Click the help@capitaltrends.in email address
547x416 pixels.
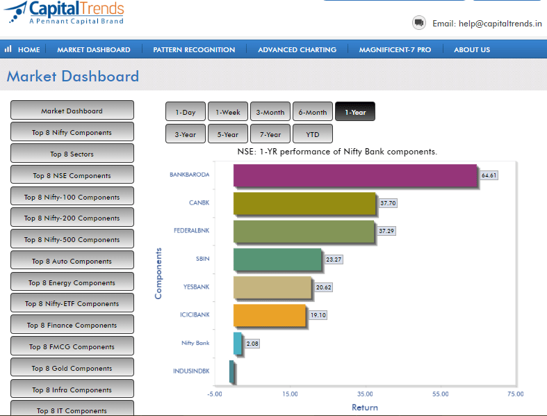point(500,24)
